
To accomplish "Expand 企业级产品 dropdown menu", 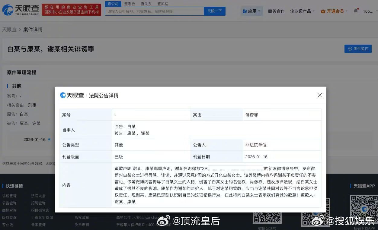I will point(302,11).
